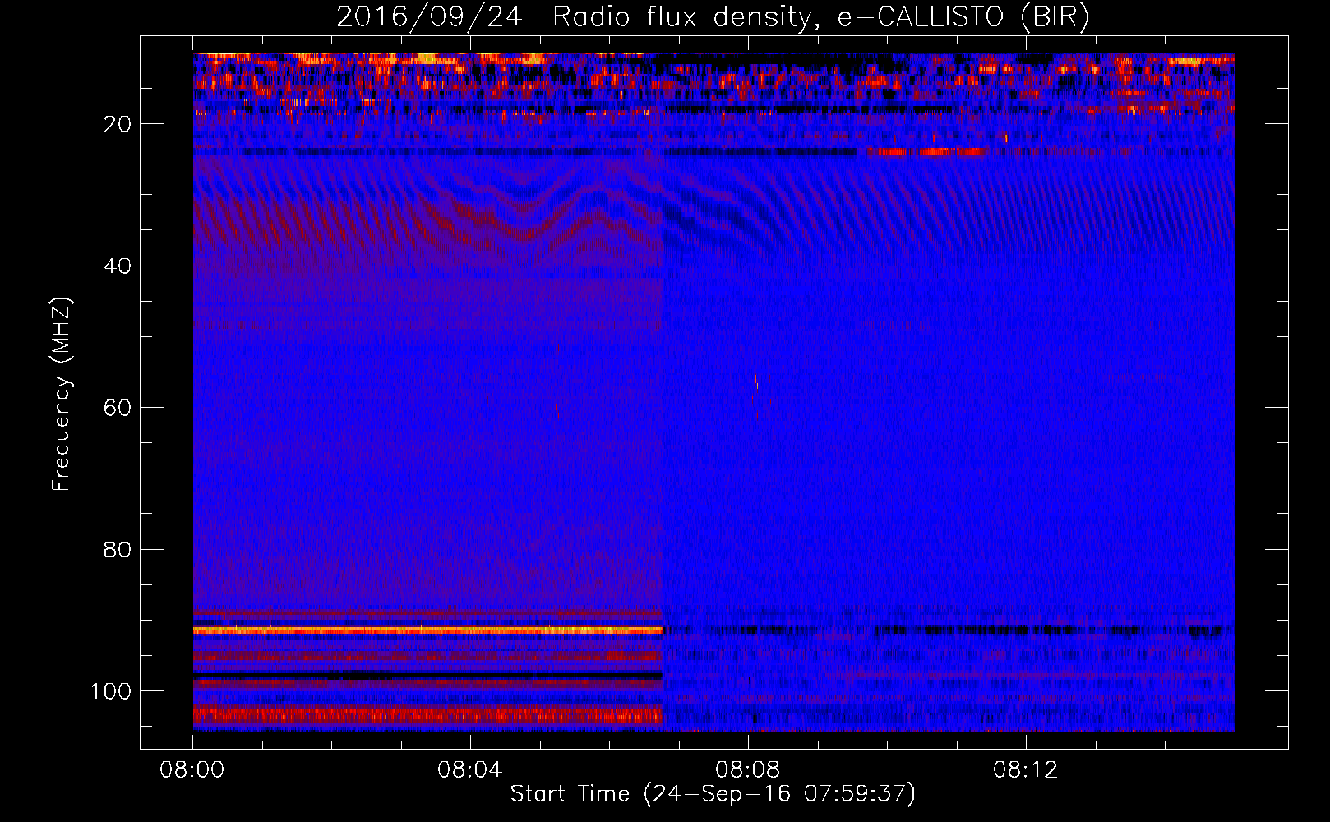The height and width of the screenshot is (822, 1330).
Task: Click the '08:04' time tick label
Action: [470, 770]
